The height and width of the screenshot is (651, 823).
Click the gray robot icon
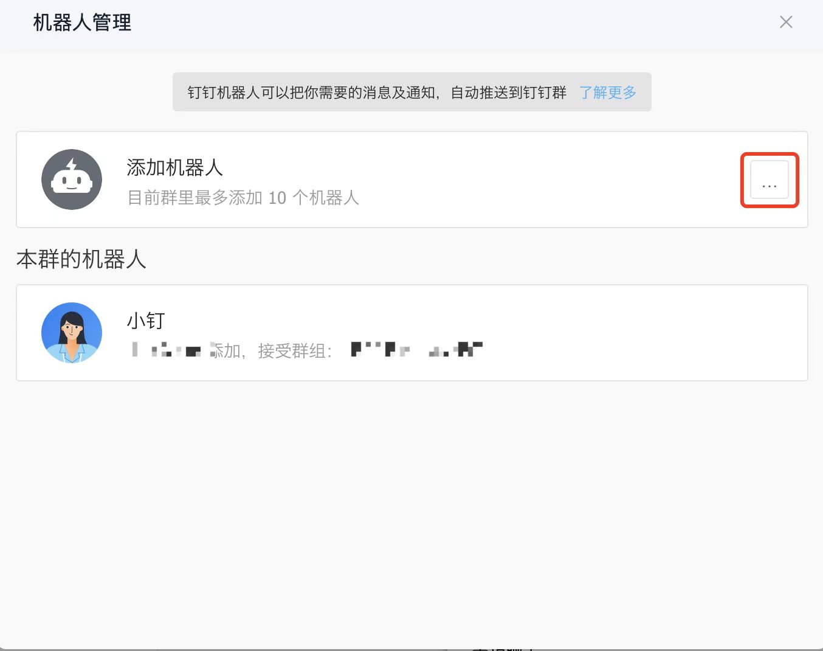tap(72, 179)
